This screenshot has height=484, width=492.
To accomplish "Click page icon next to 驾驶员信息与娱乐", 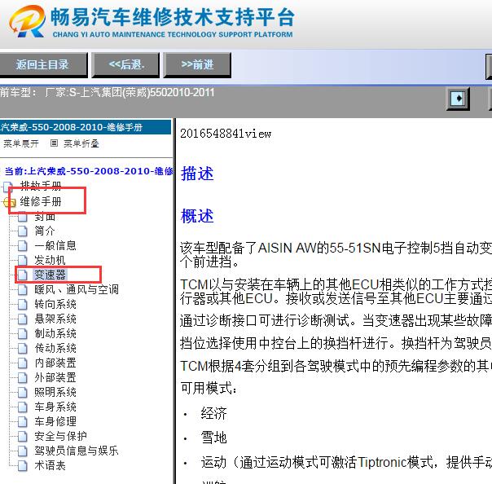I will tap(22, 451).
